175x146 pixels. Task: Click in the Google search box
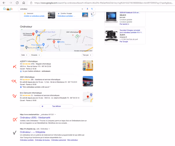click(50, 9)
